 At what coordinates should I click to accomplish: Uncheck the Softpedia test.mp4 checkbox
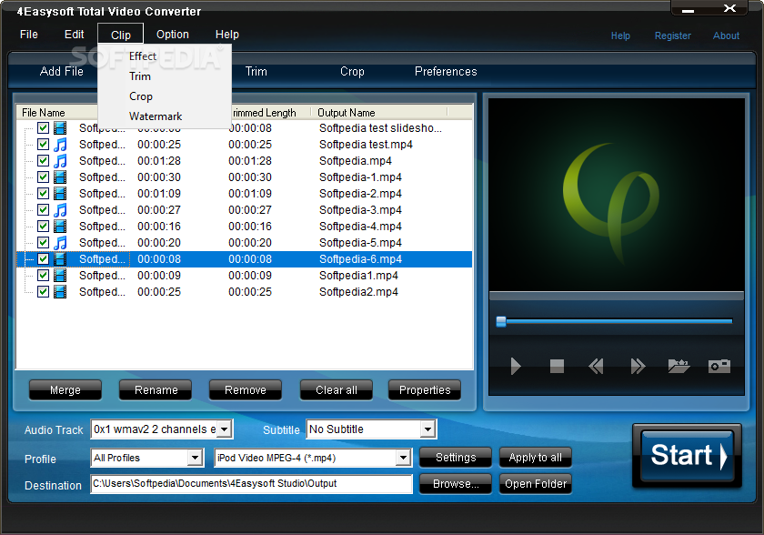tap(43, 145)
